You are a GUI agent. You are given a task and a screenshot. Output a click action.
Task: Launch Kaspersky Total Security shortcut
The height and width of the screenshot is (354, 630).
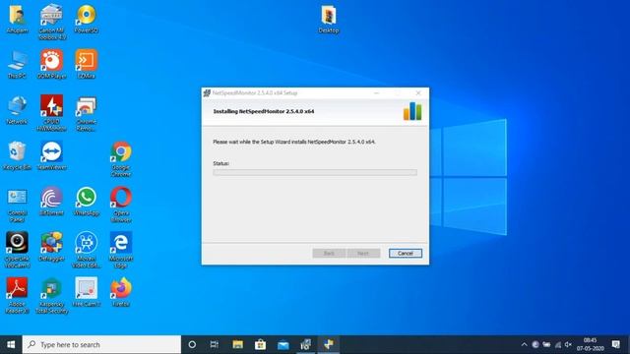[51, 296]
